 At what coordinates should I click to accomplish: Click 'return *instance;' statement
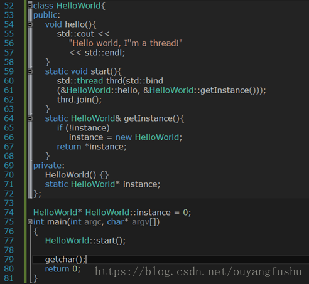(92, 147)
